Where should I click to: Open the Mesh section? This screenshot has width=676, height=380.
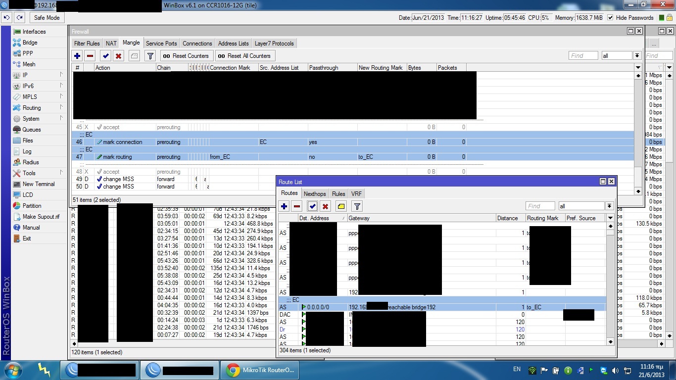[x=29, y=64]
